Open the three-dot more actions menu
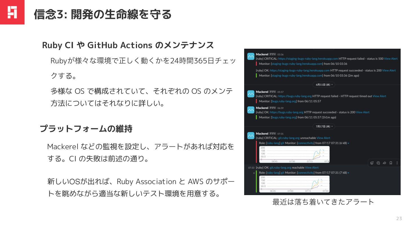Image resolution: width=406 pixels, height=228 pixels. 397,163
